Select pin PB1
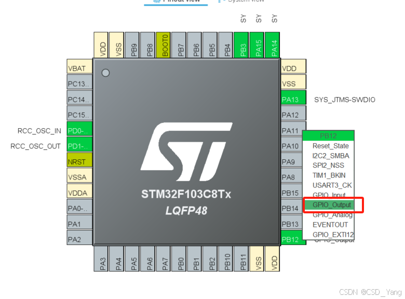 click(194, 259)
